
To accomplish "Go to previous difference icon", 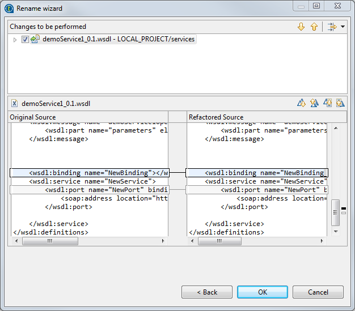I will (314, 103).
